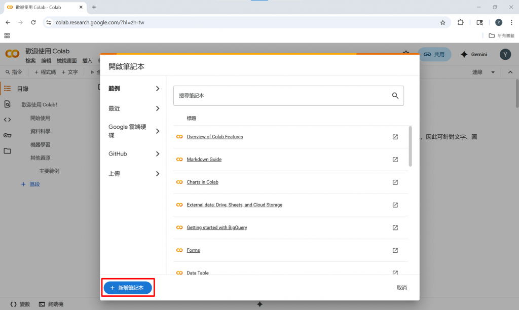The width and height of the screenshot is (519, 310).
Task: Collapse the header with the up chevron
Action: [510, 72]
